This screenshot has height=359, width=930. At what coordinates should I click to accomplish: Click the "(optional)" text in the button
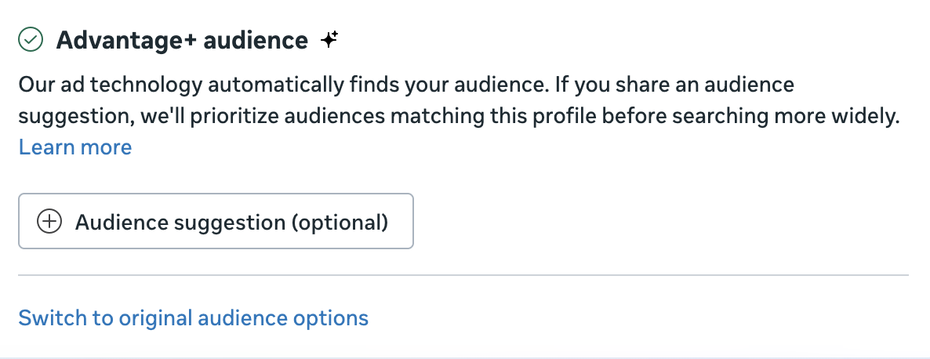pyautogui.click(x=340, y=222)
